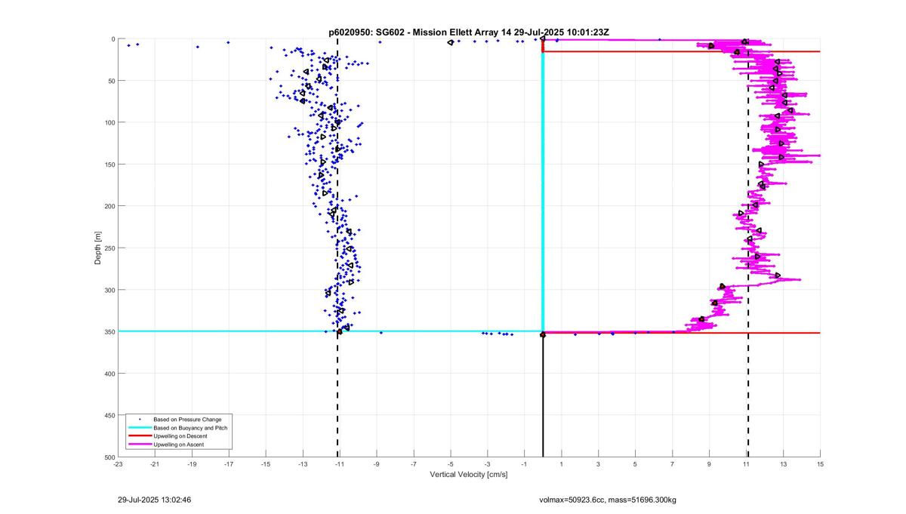Click x-axis tick label '-1'

(525, 464)
